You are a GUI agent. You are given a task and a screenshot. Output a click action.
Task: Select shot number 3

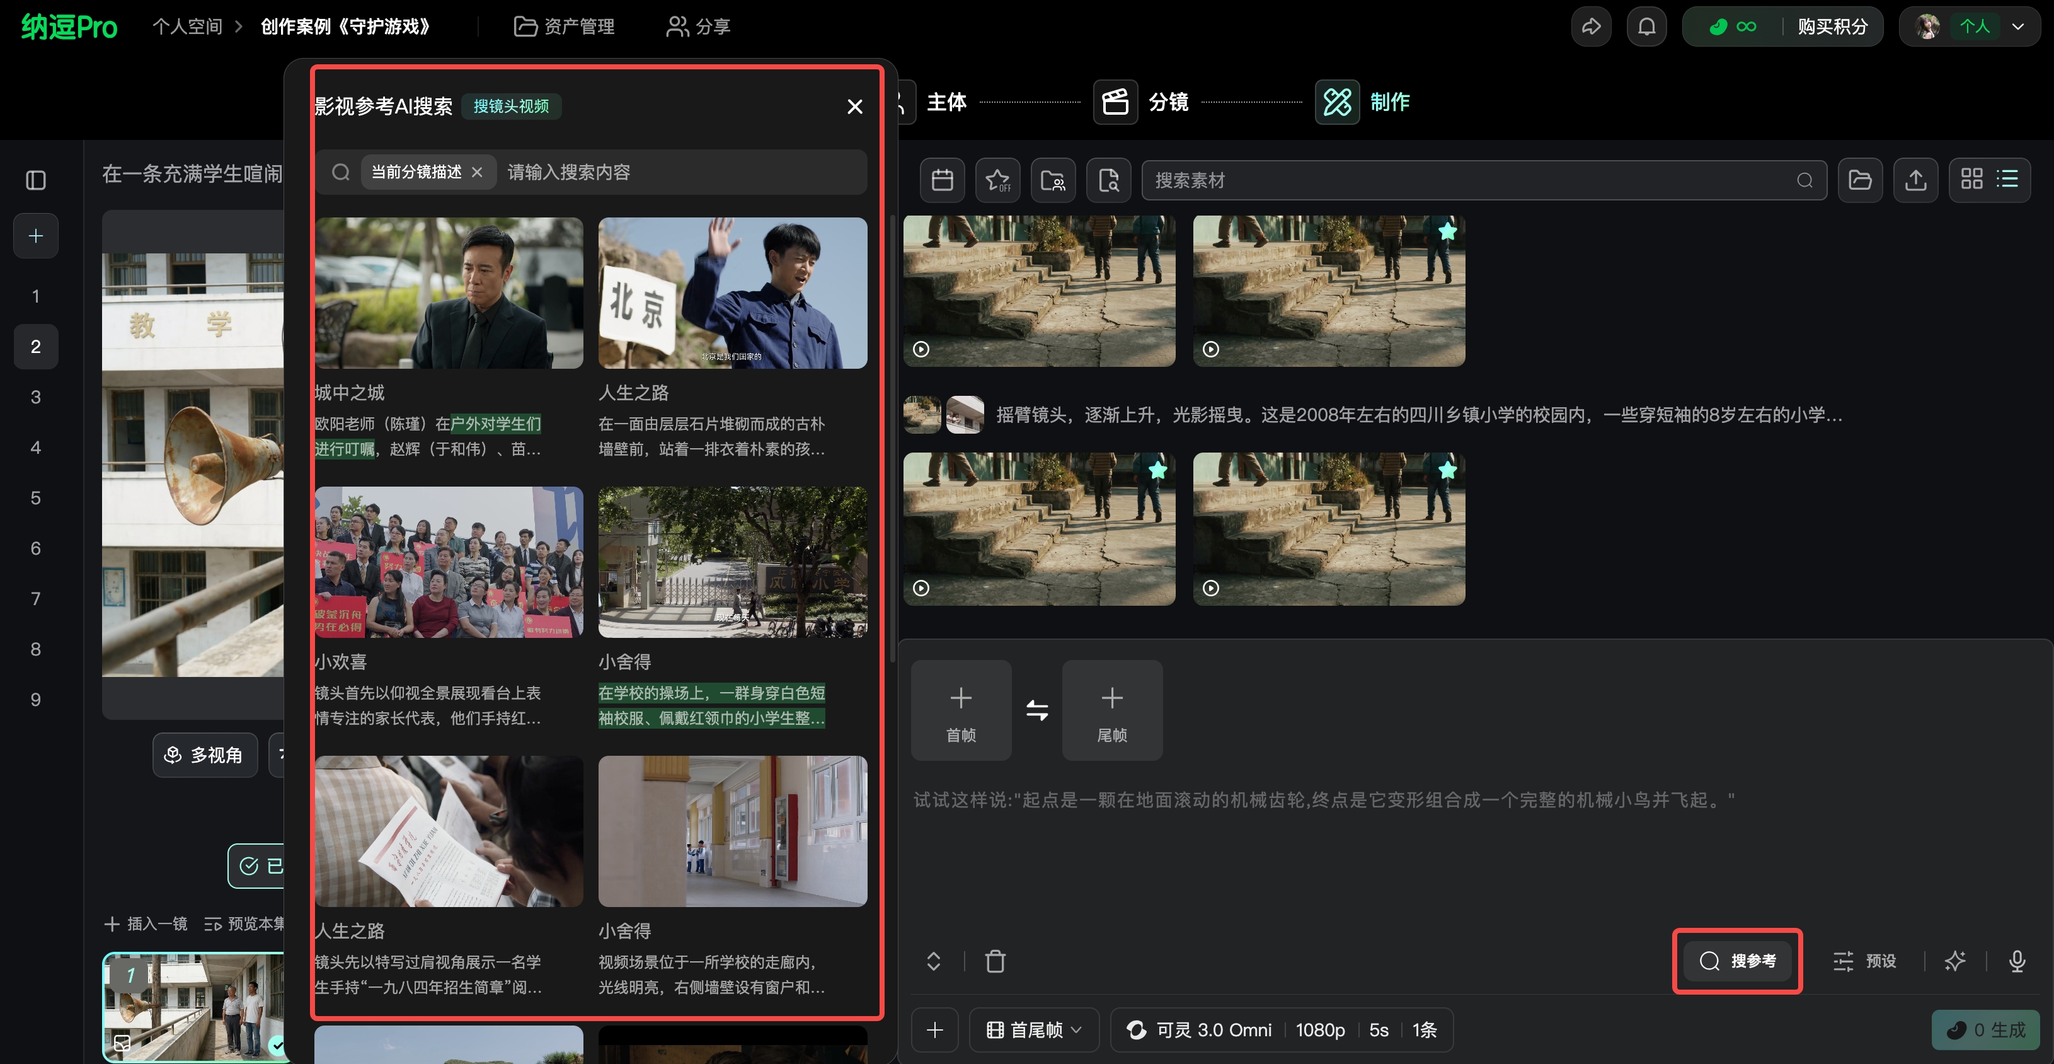coord(36,396)
